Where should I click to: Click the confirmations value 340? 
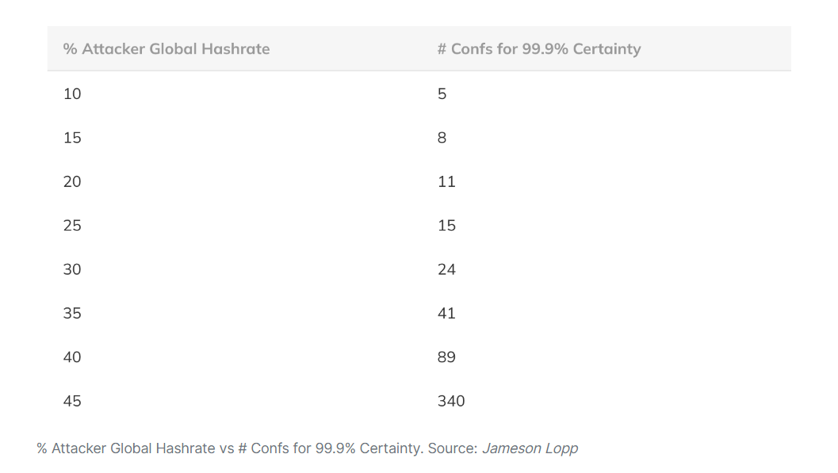(451, 401)
